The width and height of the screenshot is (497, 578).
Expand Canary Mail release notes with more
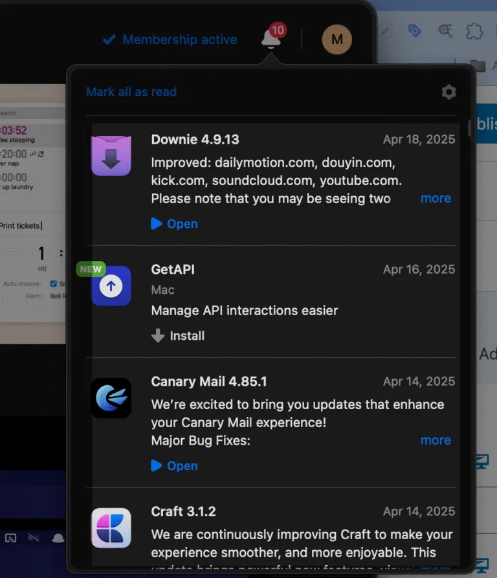tap(436, 440)
